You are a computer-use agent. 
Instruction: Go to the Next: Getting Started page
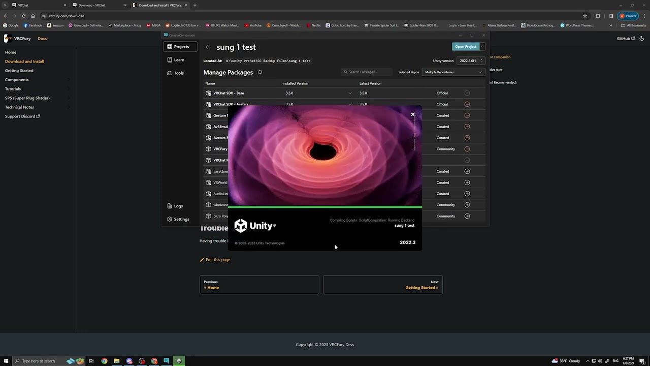point(383,285)
